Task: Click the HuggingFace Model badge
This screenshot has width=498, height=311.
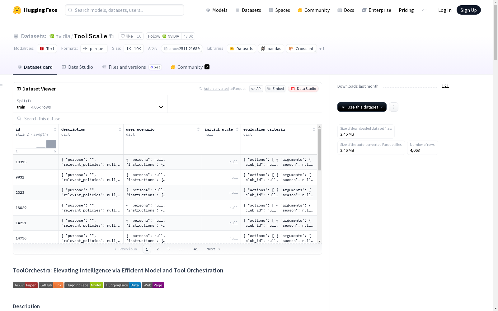Action: click(x=84, y=285)
